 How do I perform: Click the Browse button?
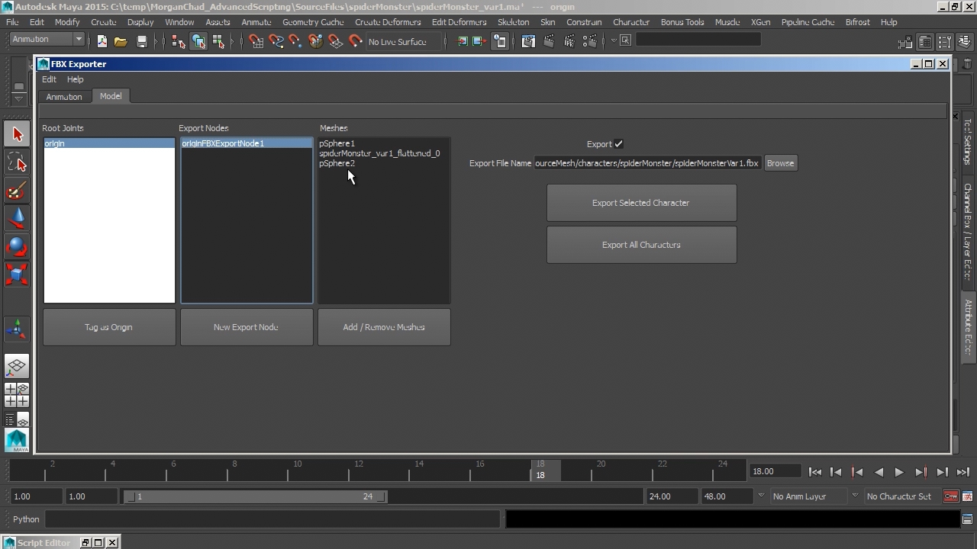point(780,163)
